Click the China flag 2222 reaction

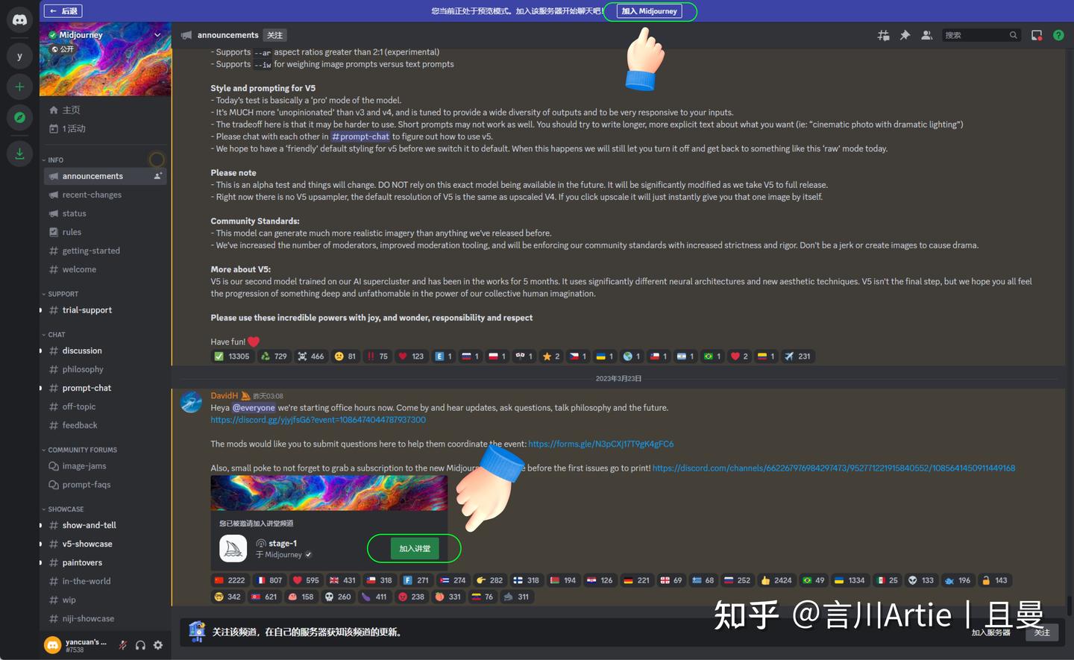[230, 580]
